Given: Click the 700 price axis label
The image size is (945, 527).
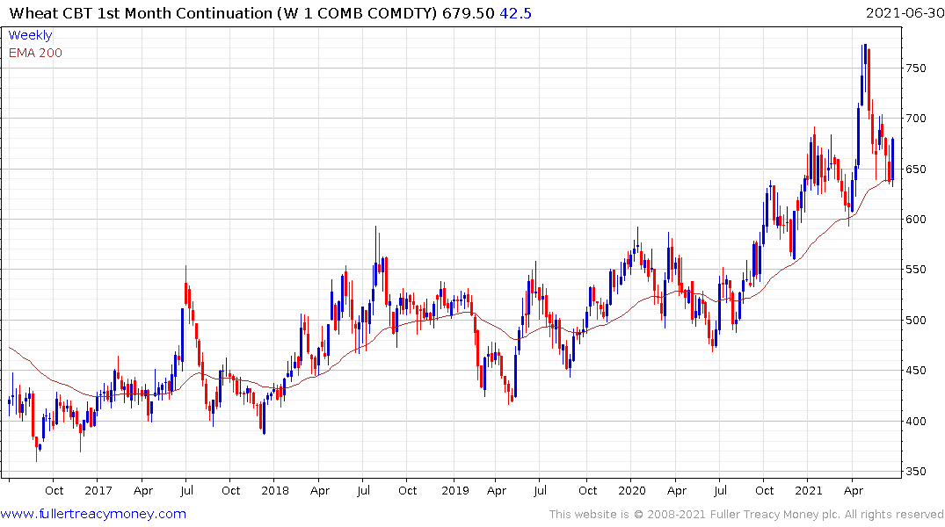Looking at the screenshot, I should point(915,119).
